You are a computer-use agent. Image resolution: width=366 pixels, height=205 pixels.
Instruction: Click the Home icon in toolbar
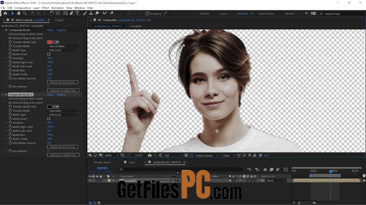pos(5,13)
